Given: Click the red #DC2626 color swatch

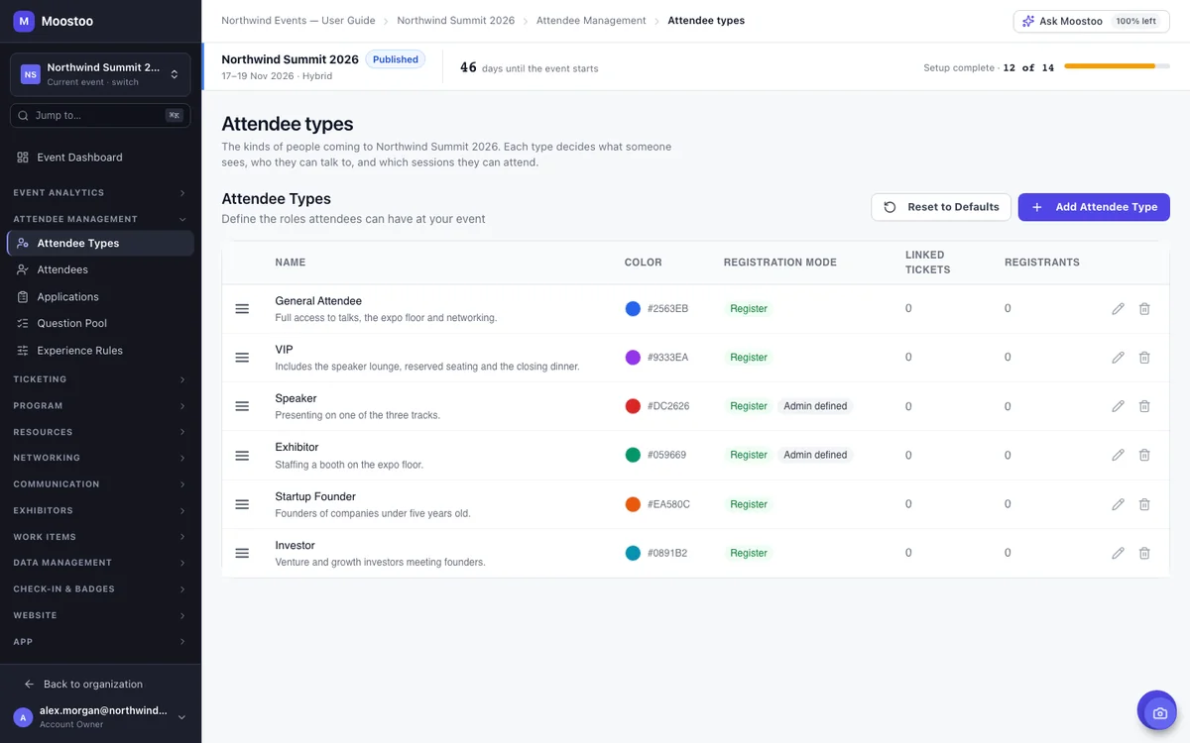Looking at the screenshot, I should pos(633,406).
